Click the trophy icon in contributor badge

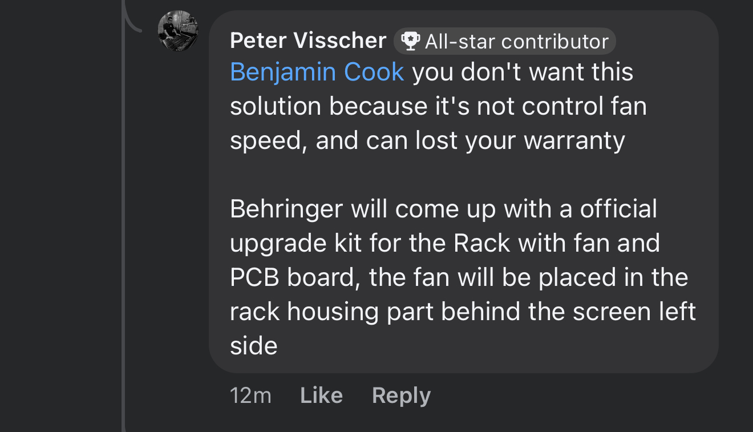[411, 41]
